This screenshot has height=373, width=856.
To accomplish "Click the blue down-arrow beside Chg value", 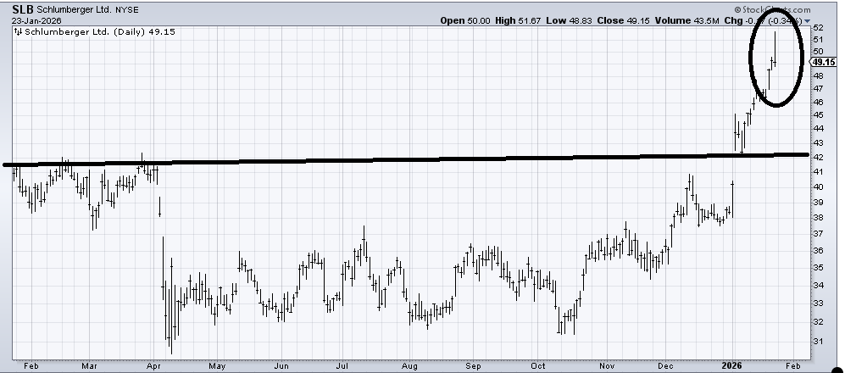I will 808,21.
